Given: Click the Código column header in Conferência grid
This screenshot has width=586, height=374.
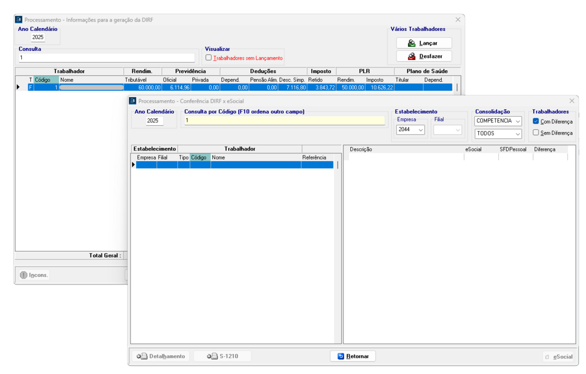Looking at the screenshot, I should (x=200, y=157).
